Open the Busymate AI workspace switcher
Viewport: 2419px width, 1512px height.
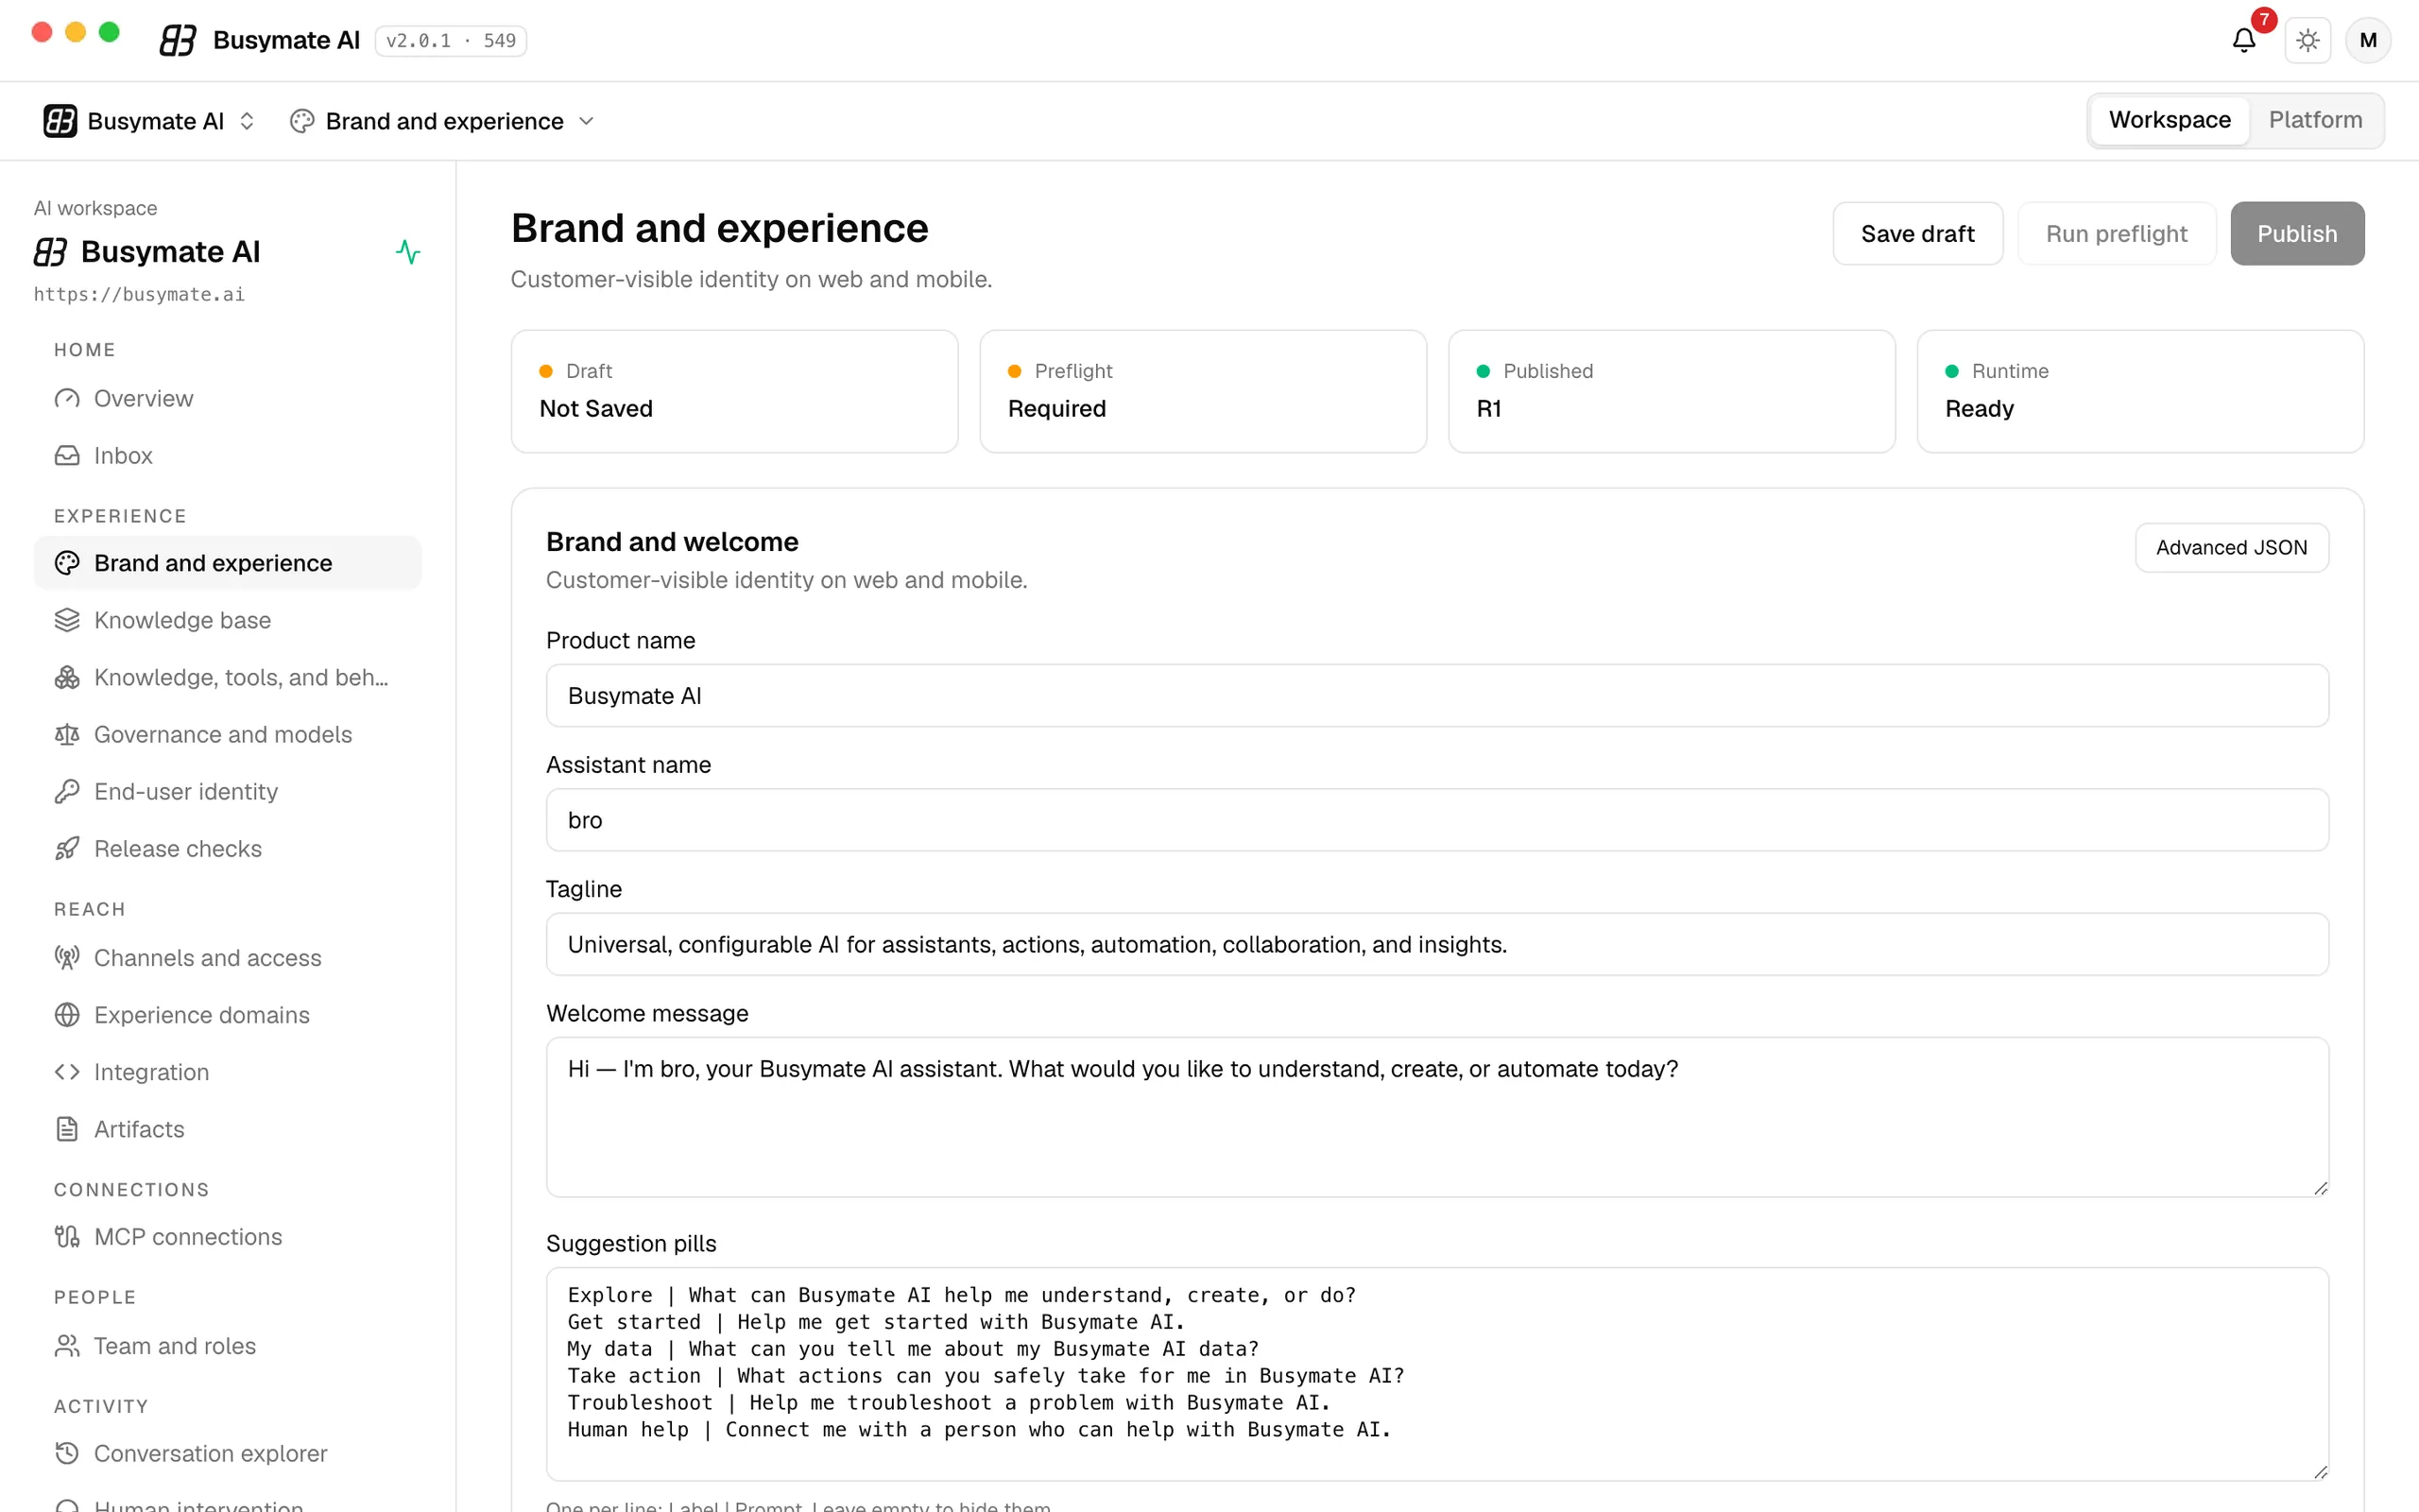coord(149,121)
